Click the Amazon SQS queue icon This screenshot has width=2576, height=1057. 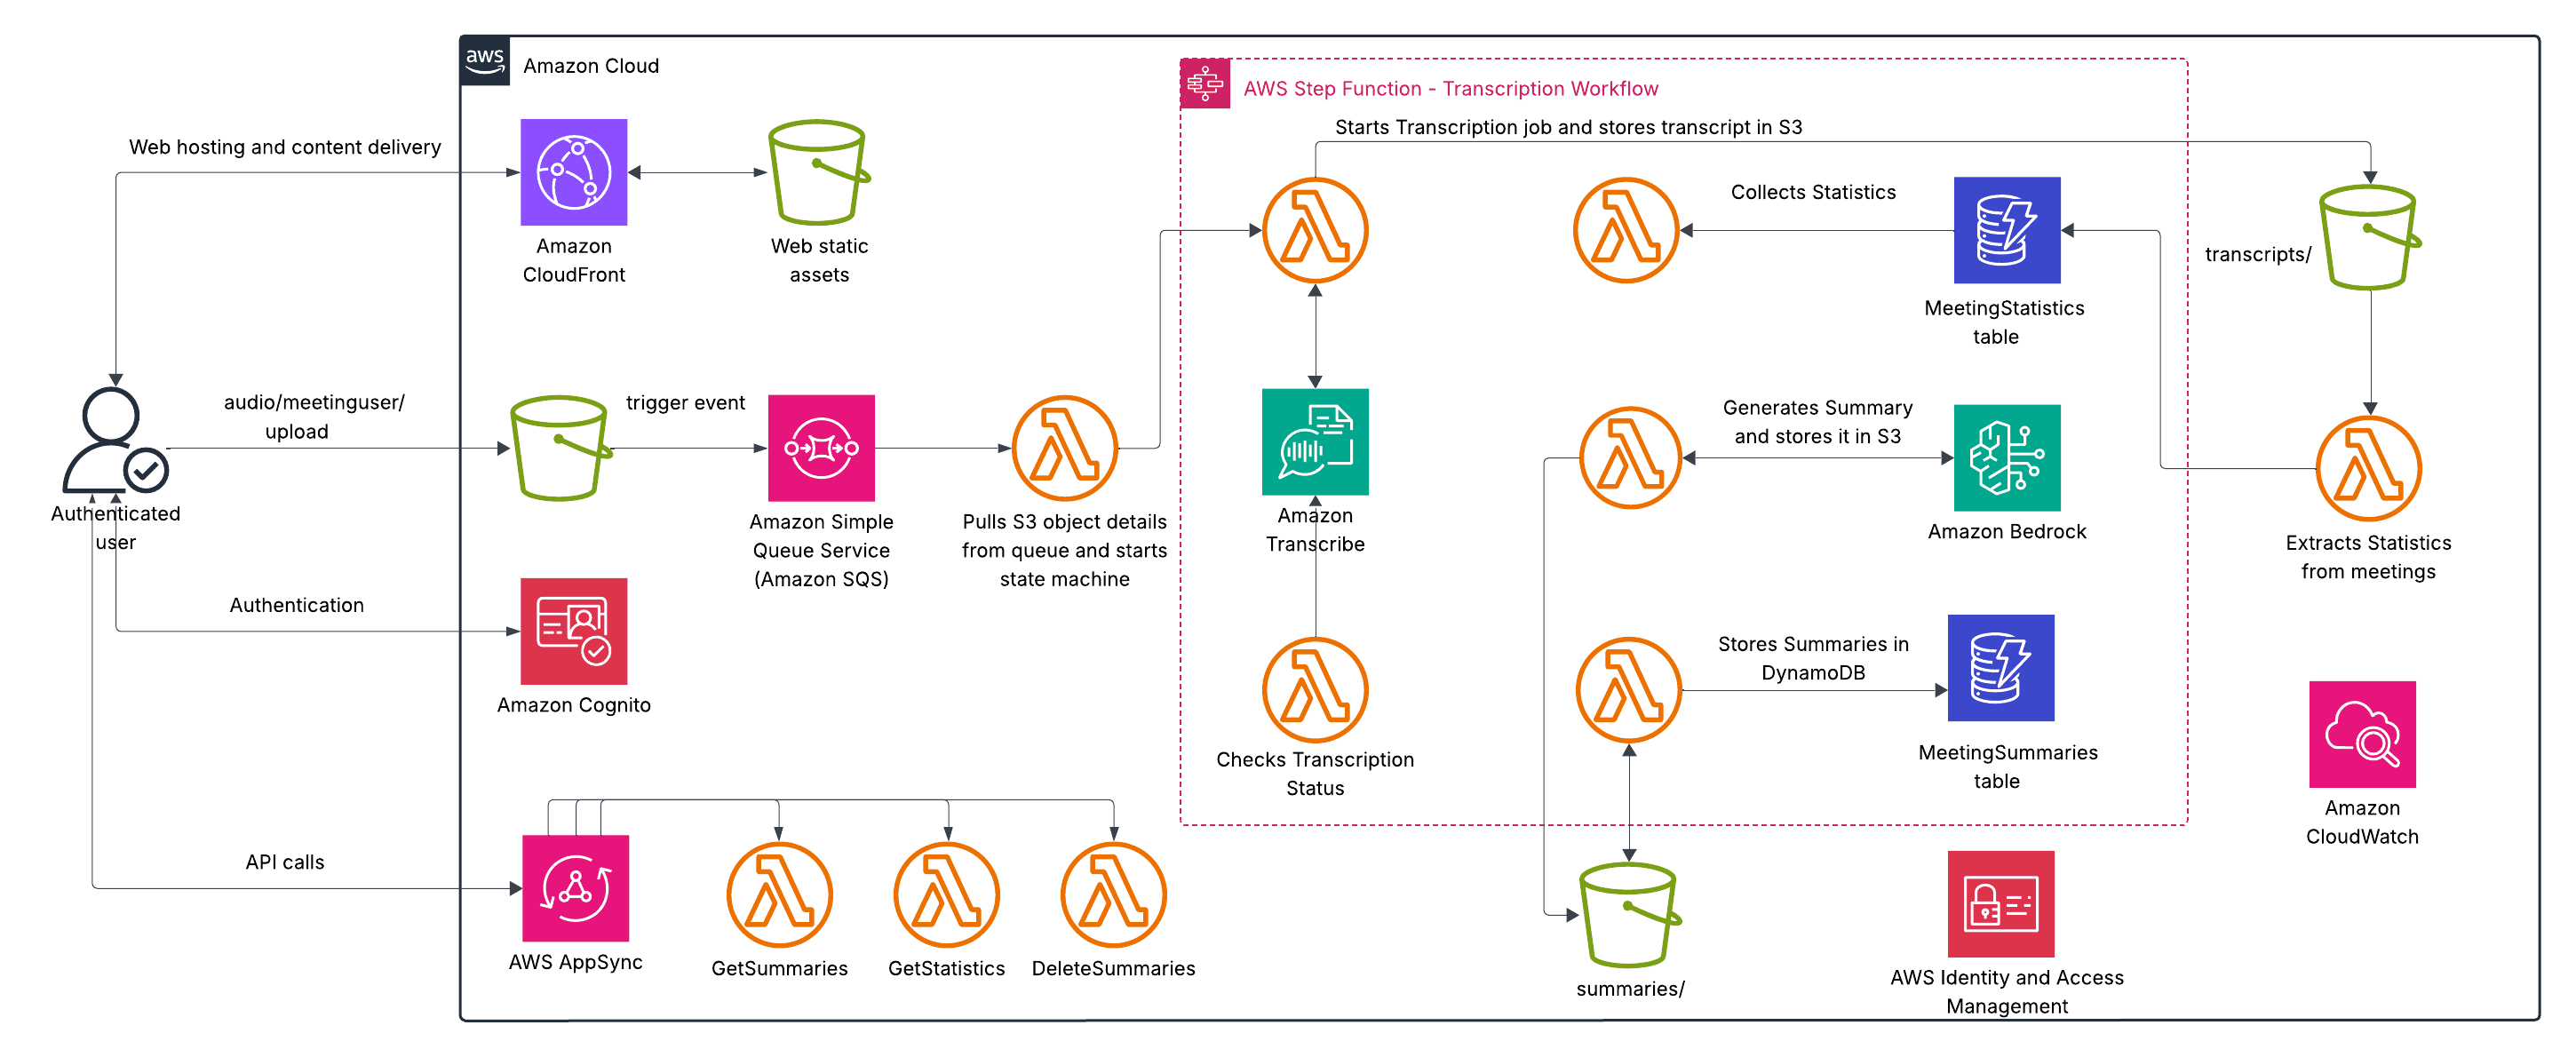point(821,448)
